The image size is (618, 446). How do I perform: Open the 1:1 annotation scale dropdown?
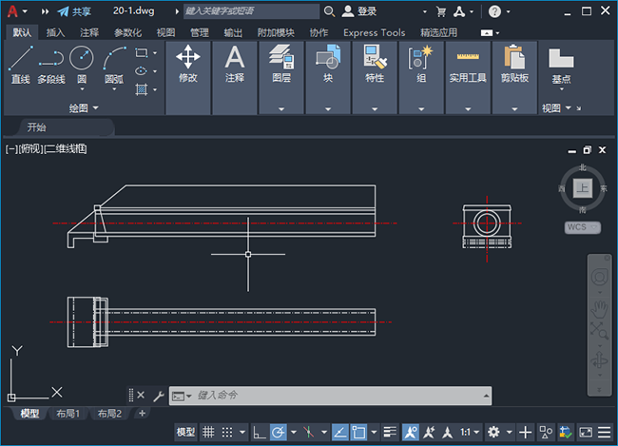(467, 432)
